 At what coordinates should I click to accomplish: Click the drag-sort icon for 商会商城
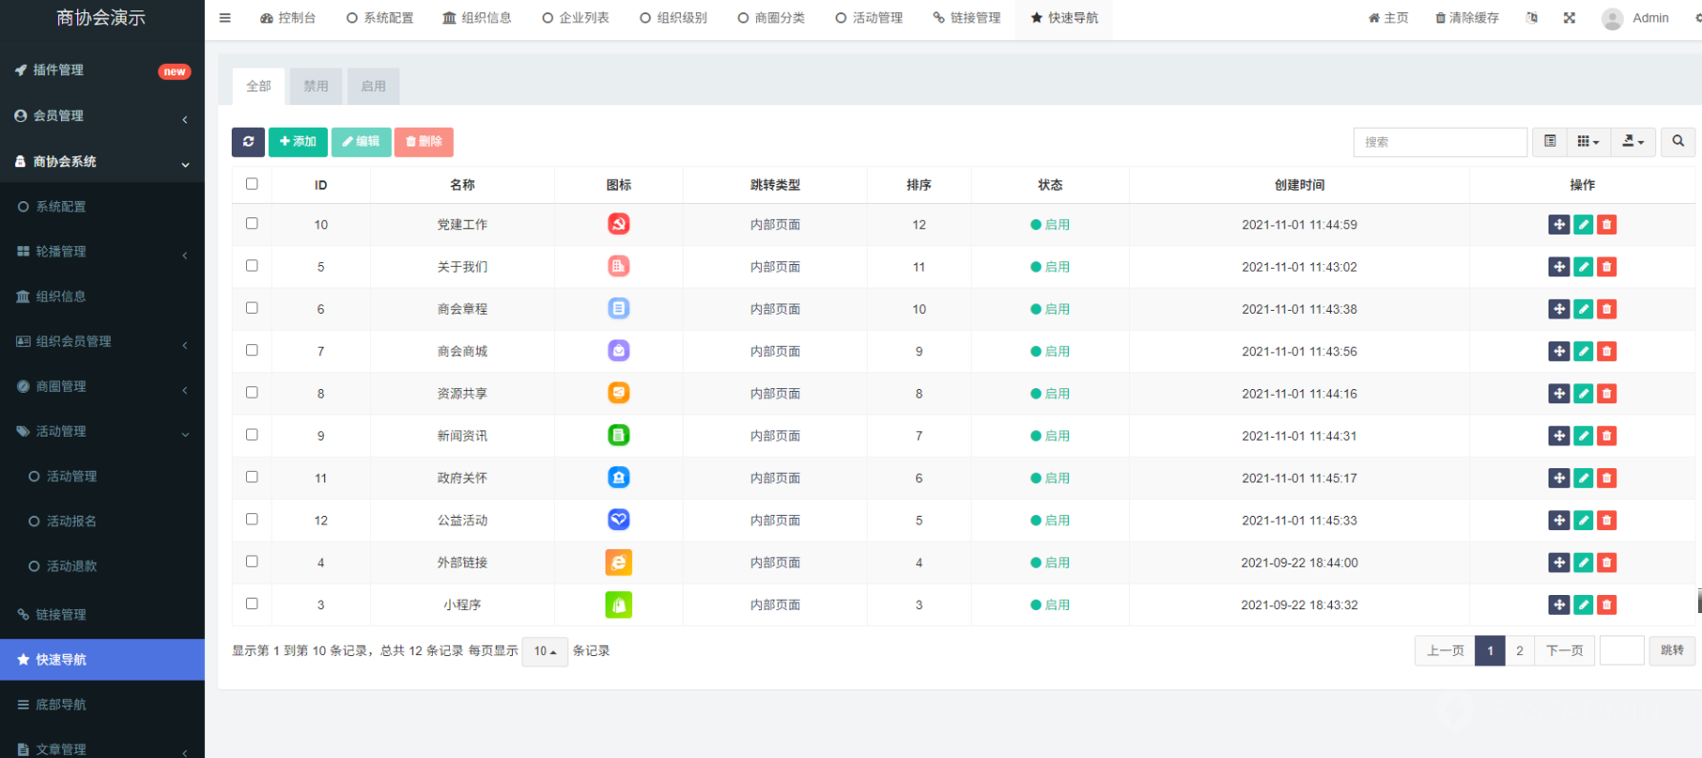pyautogui.click(x=1559, y=352)
